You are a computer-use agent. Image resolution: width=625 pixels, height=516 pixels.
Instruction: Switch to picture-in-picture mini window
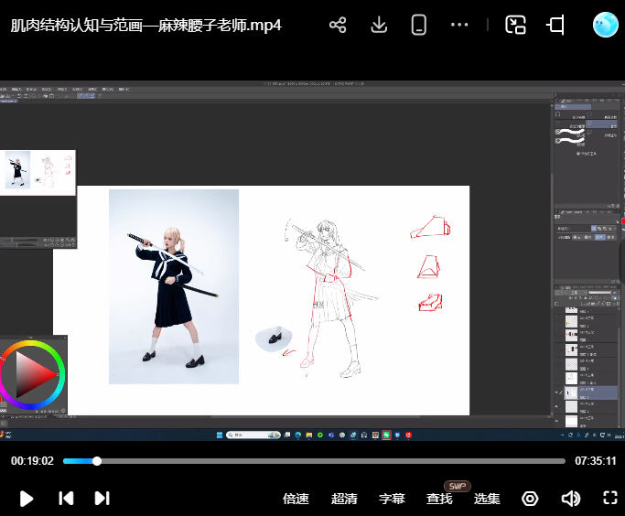(x=515, y=25)
